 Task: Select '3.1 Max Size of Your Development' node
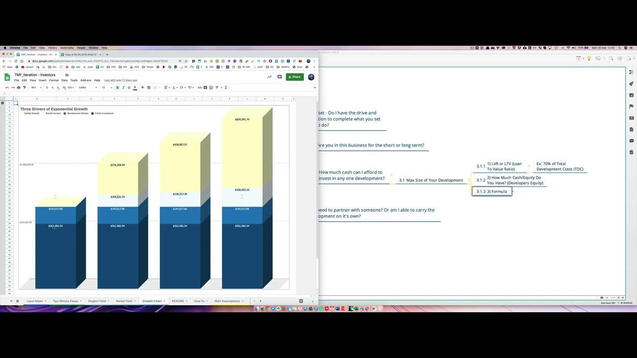click(x=431, y=180)
